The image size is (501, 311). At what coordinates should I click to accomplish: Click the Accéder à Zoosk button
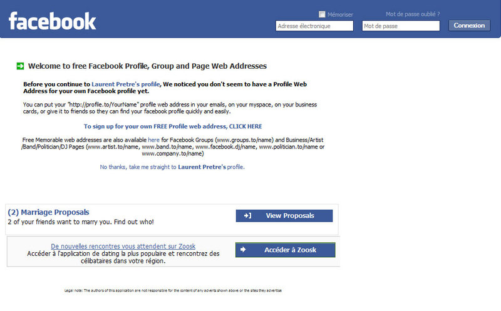tap(286, 250)
